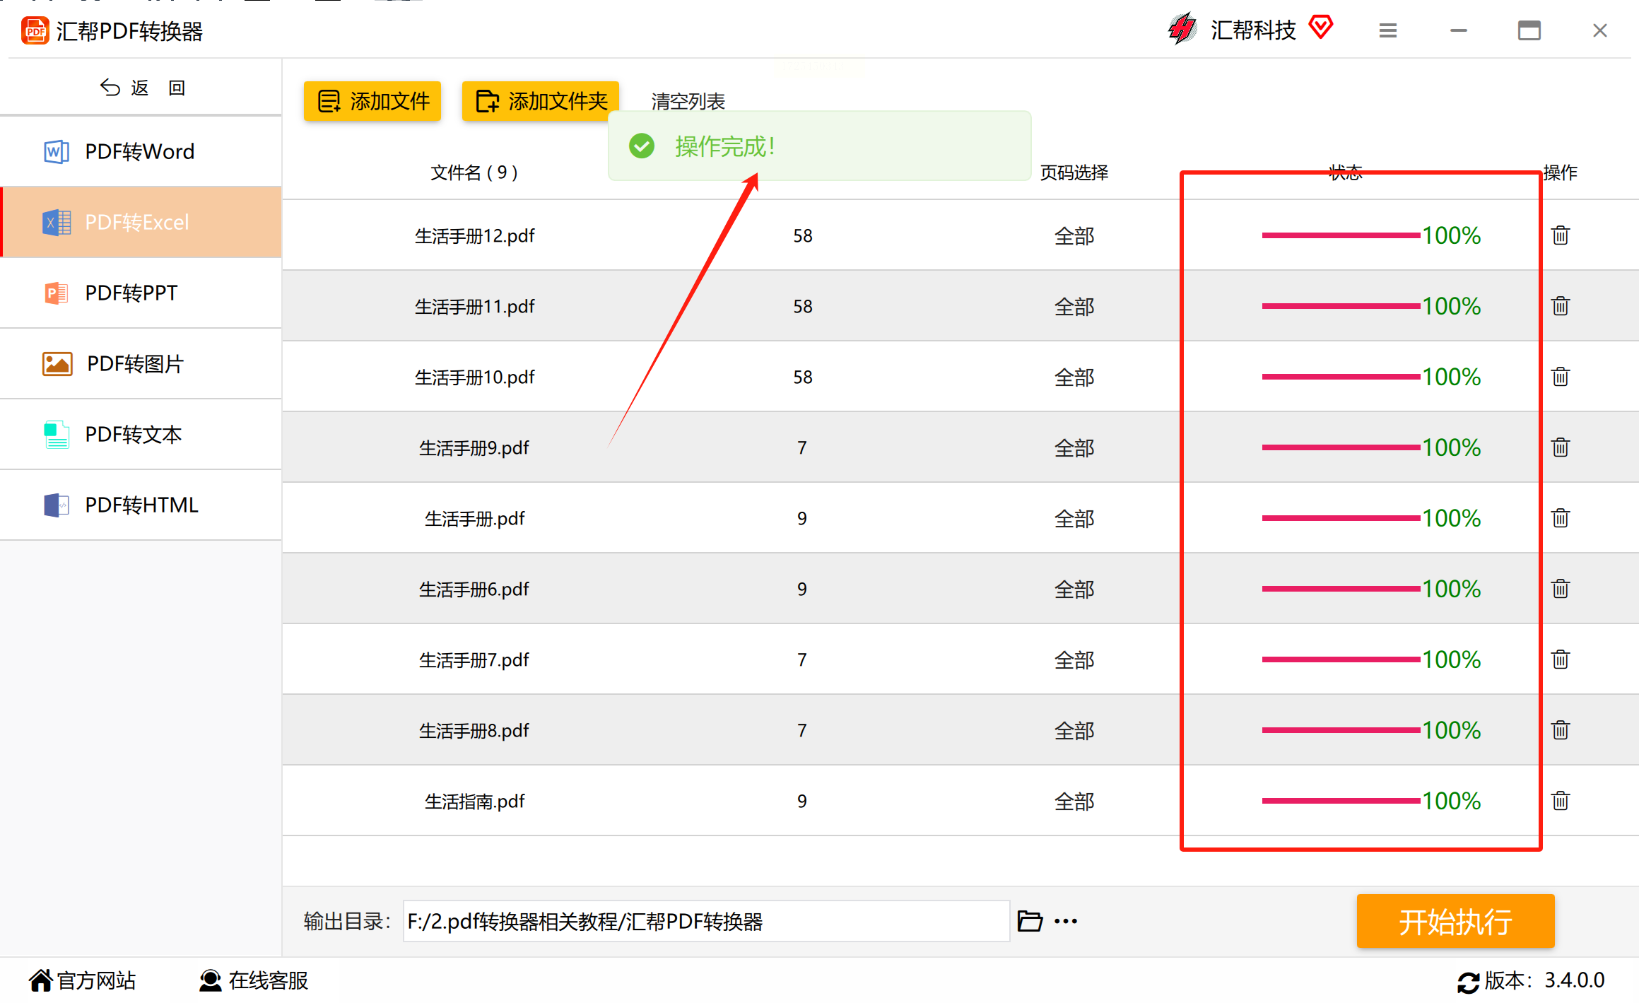1639x1003 pixels.
Task: Click the 添加文件夹 button
Action: [x=541, y=101]
